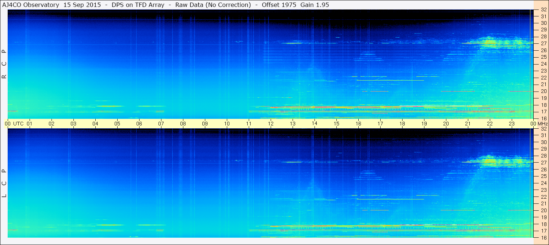Select the 14 hour marker on time axis

(314, 124)
